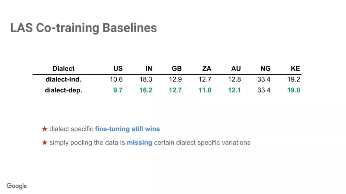346x194 pixels.
Task: Click the 10.6 value in US column
Action: (116, 79)
